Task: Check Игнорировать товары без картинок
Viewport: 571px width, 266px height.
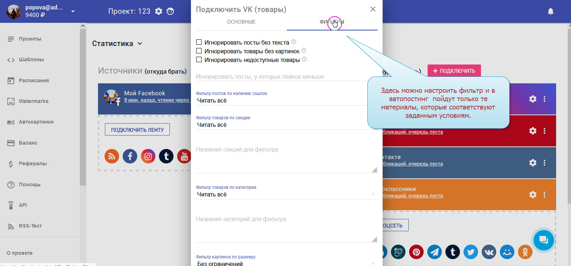Action: click(199, 51)
